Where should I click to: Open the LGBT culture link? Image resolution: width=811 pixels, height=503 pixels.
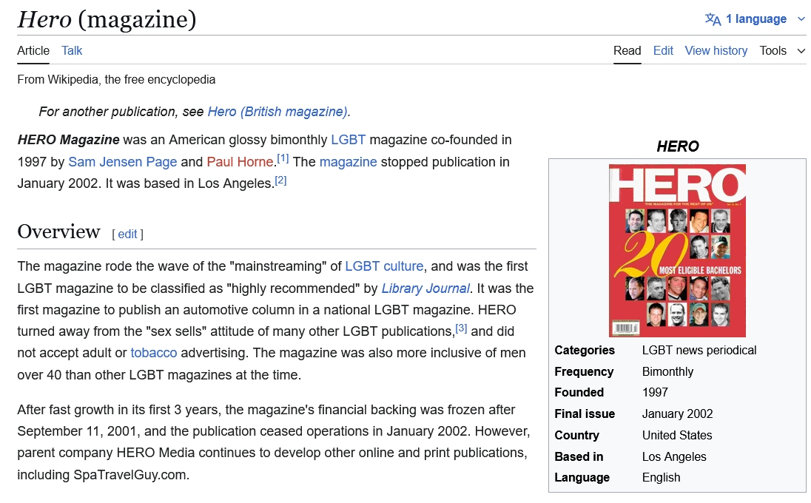[x=384, y=266]
